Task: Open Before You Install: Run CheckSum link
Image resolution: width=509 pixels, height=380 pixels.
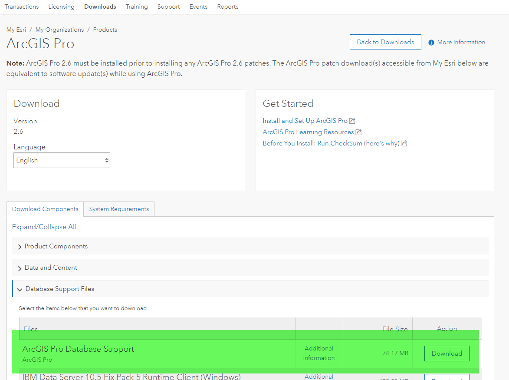Action: (331, 143)
